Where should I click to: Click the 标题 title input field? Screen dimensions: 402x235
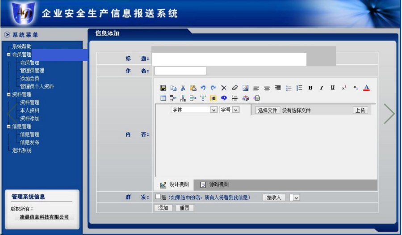pyautogui.click(x=230, y=59)
